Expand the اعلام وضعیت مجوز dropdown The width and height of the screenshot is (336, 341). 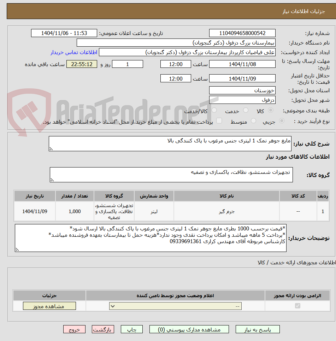coord(175,306)
